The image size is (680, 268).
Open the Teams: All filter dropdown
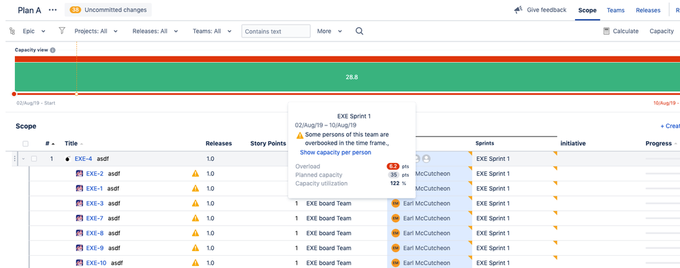212,31
